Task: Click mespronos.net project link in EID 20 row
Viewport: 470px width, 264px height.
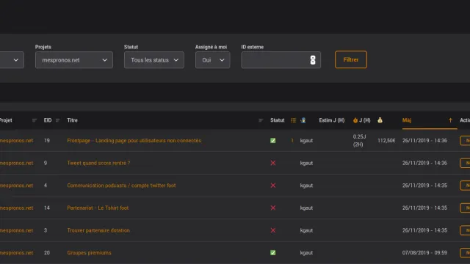Action: click(16, 252)
